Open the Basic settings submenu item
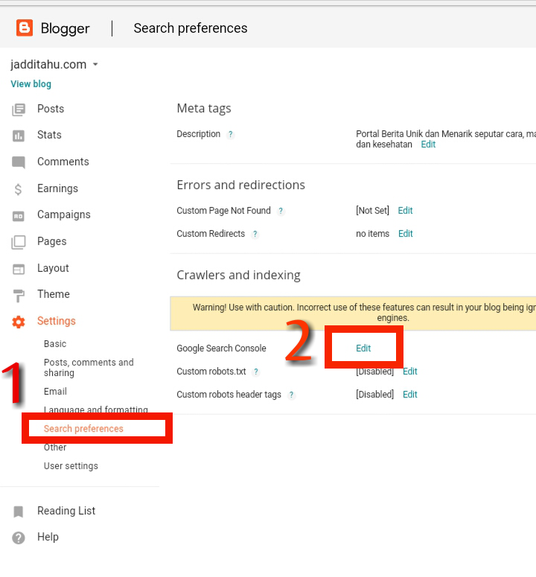Image resolution: width=536 pixels, height=577 pixels. [x=55, y=344]
